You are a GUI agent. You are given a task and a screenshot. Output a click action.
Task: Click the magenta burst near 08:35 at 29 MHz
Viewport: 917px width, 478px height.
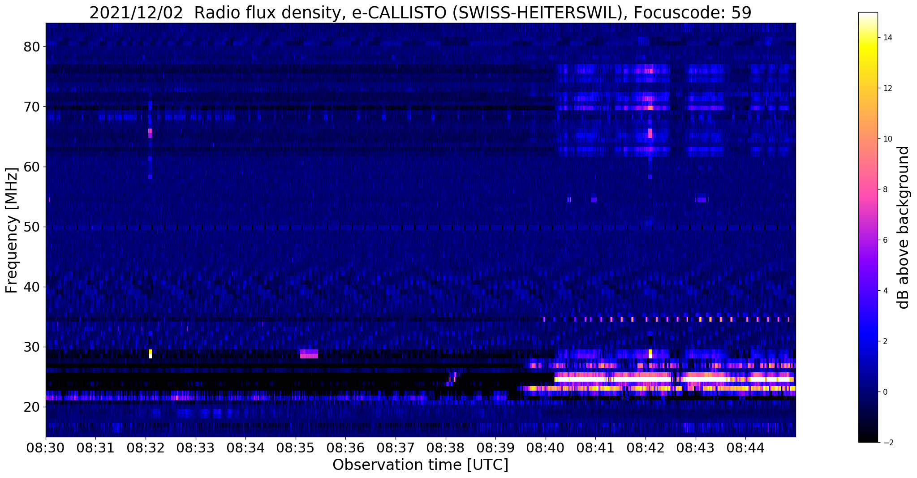(309, 354)
